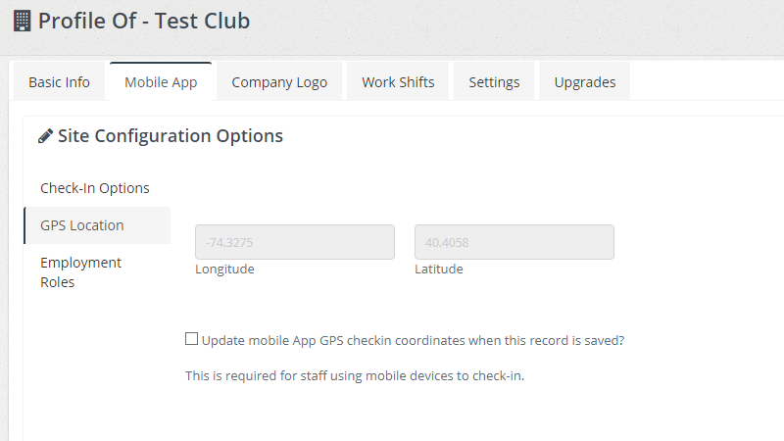
Task: Click the Latitude input field
Action: pyautogui.click(x=514, y=242)
